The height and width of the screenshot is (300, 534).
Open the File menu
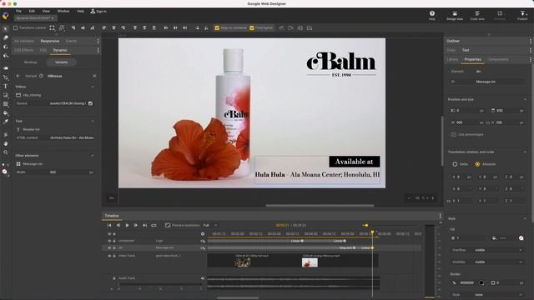tap(18, 11)
